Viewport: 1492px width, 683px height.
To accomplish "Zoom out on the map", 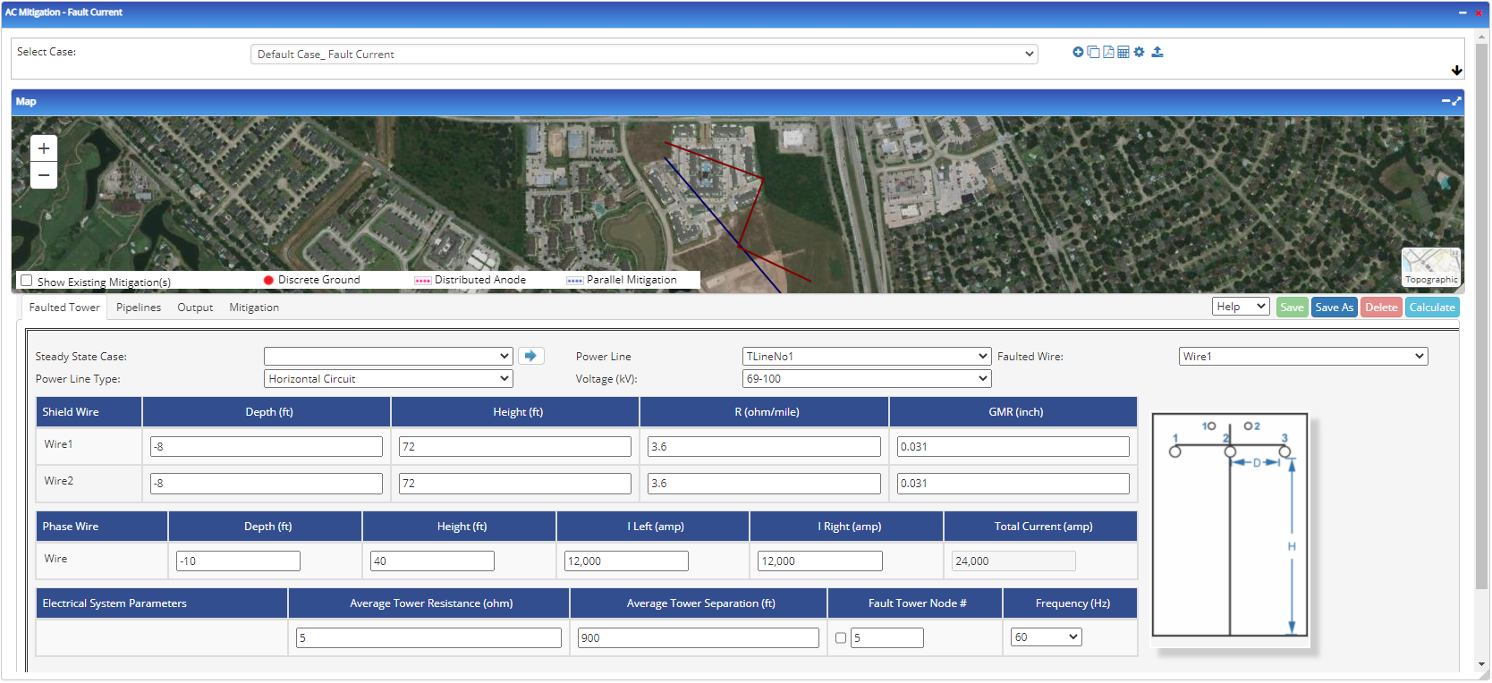I will point(44,175).
